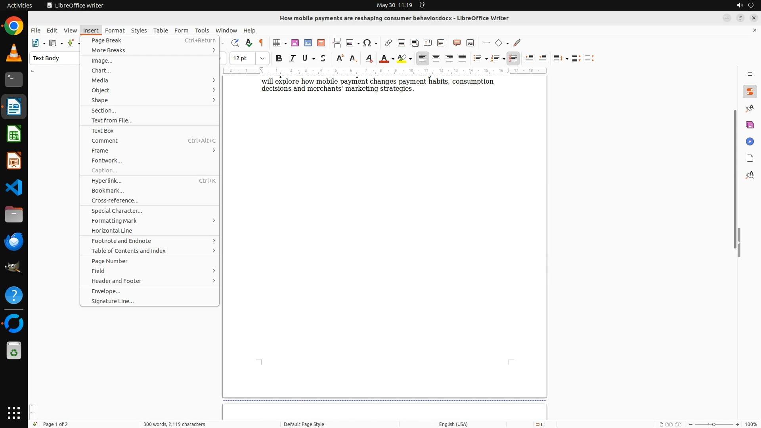This screenshot has height=428, width=761.
Task: Open the font size dropdown
Action: 262,58
